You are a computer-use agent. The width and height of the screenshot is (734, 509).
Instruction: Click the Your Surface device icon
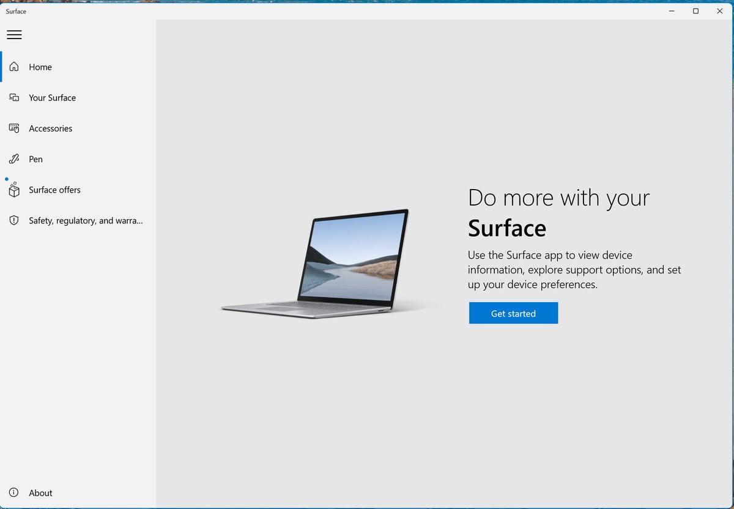click(14, 97)
